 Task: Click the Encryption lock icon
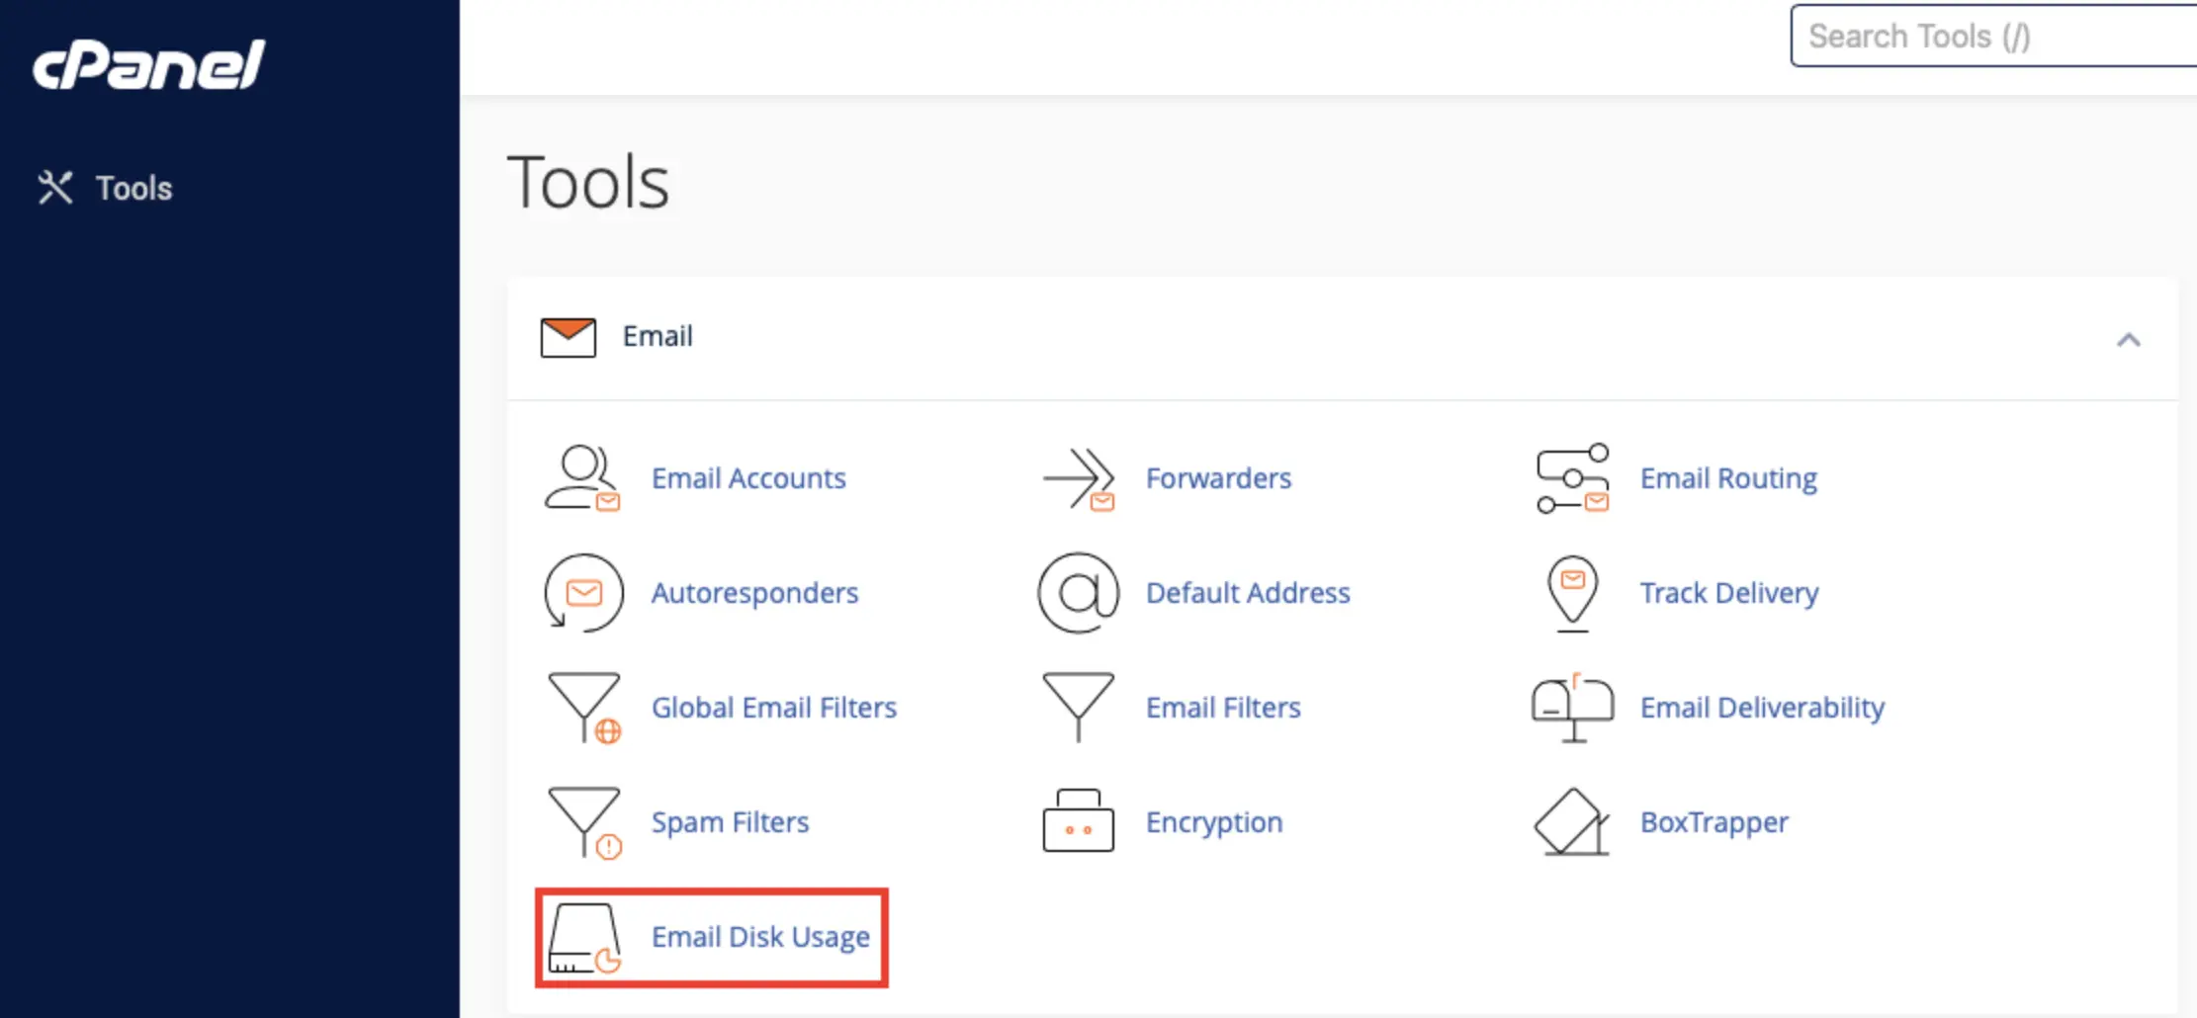coord(1079,820)
